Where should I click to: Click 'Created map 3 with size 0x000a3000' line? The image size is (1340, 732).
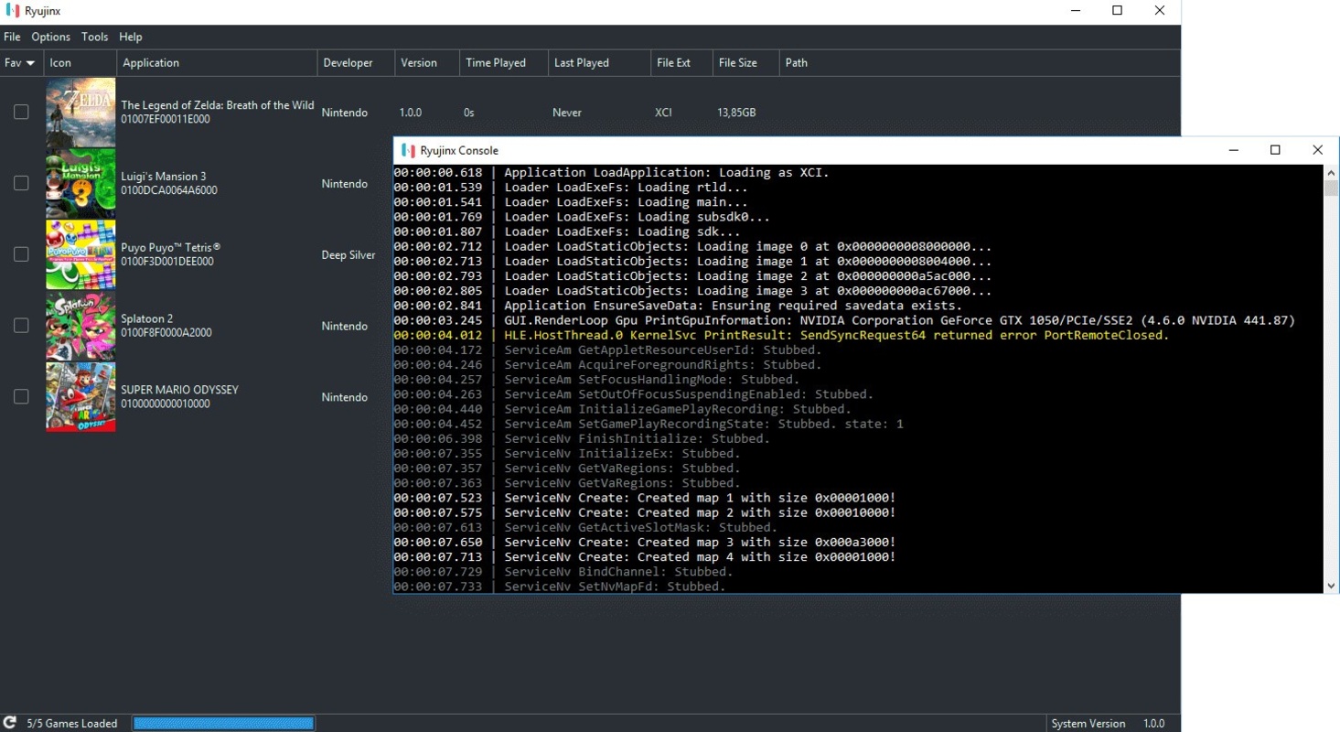645,542
